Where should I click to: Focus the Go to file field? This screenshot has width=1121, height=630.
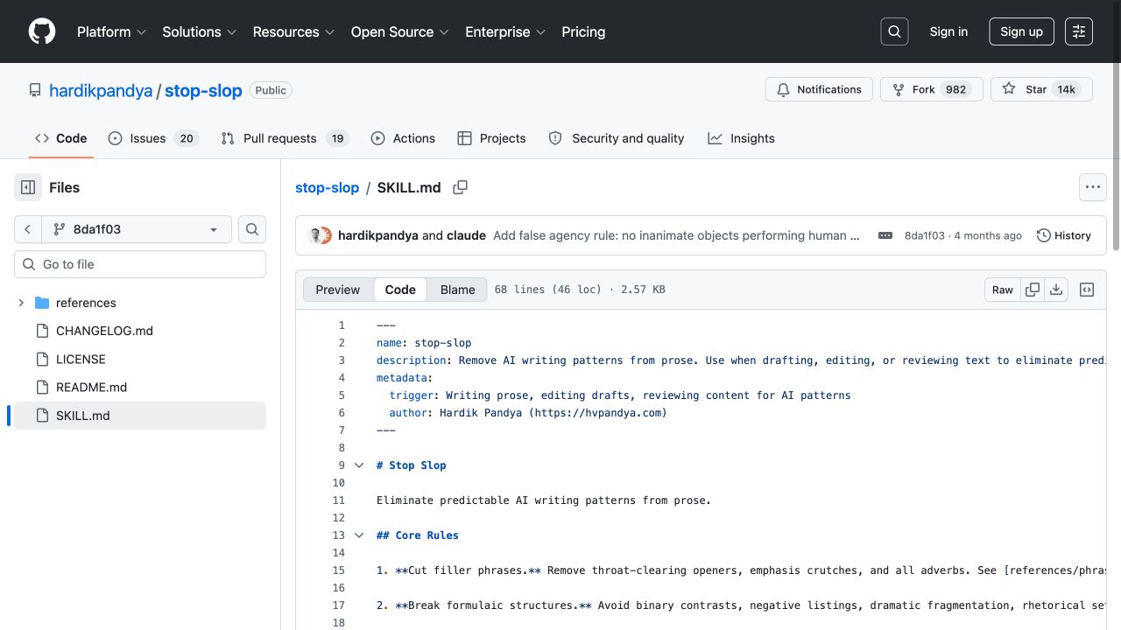[140, 264]
